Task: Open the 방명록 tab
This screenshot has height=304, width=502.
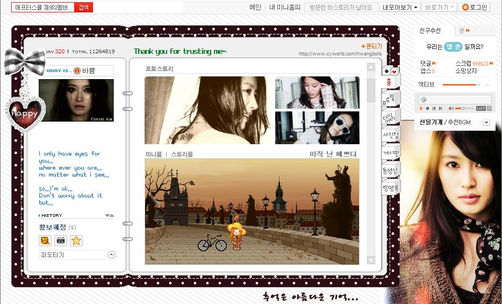Action: click(x=391, y=188)
